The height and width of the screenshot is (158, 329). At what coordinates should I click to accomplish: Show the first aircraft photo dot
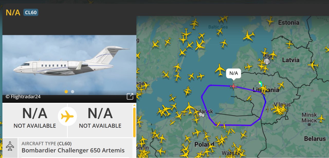coord(66,91)
